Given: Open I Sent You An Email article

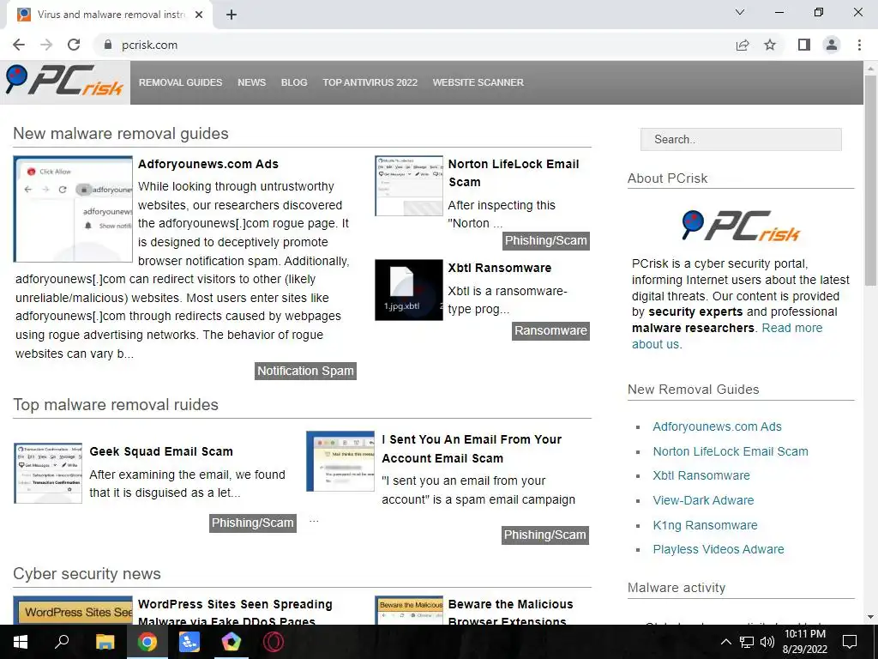Looking at the screenshot, I should tap(472, 449).
